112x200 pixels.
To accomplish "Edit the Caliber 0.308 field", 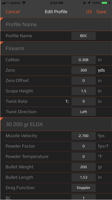I will 84,60.
